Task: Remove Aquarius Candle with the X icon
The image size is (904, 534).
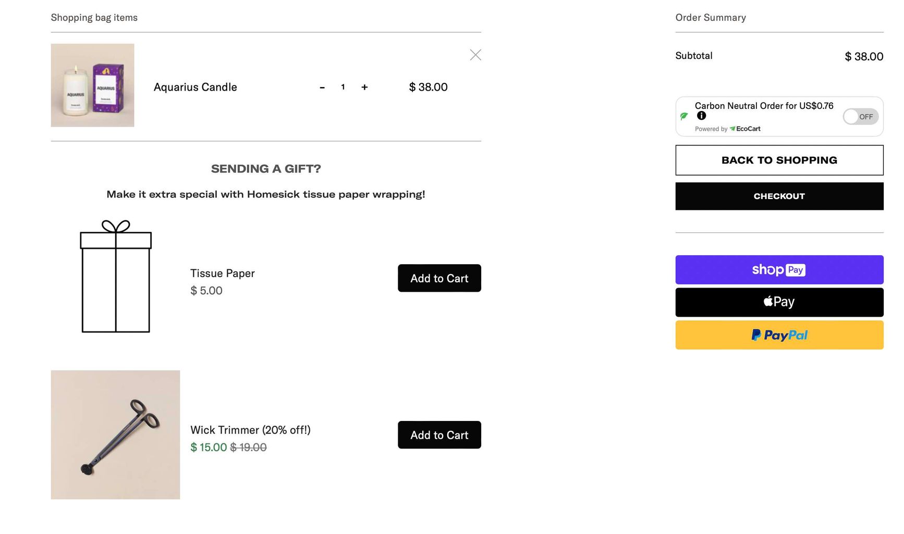Action: pyautogui.click(x=475, y=55)
